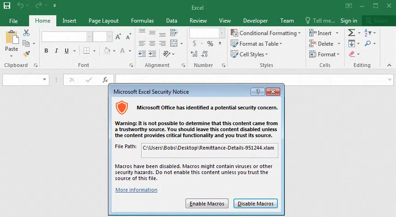The height and width of the screenshot is (217, 396).
Task: Click Sign in at the ribbon
Action: tap(349, 21)
